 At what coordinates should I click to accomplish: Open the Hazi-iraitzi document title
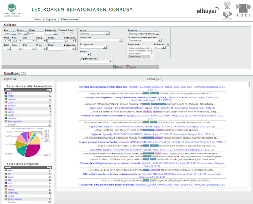(96, 108)
